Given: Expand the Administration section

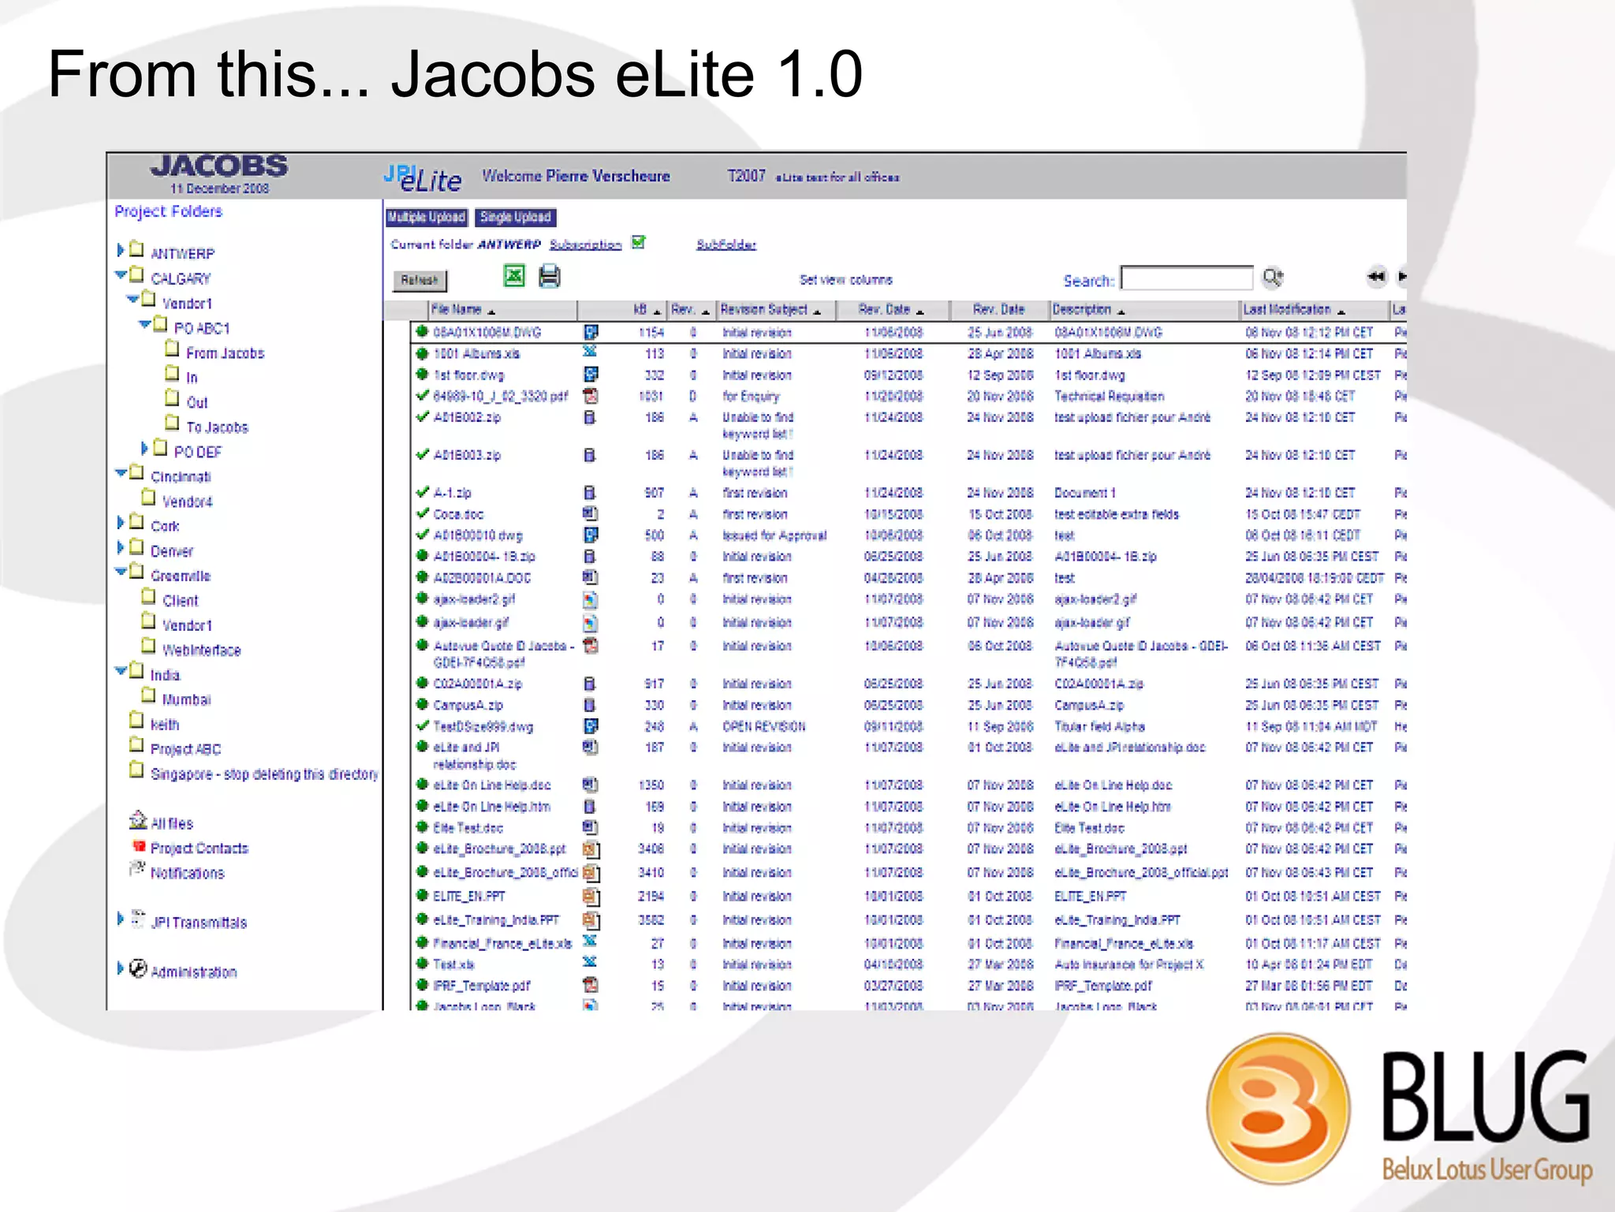Looking at the screenshot, I should [120, 968].
